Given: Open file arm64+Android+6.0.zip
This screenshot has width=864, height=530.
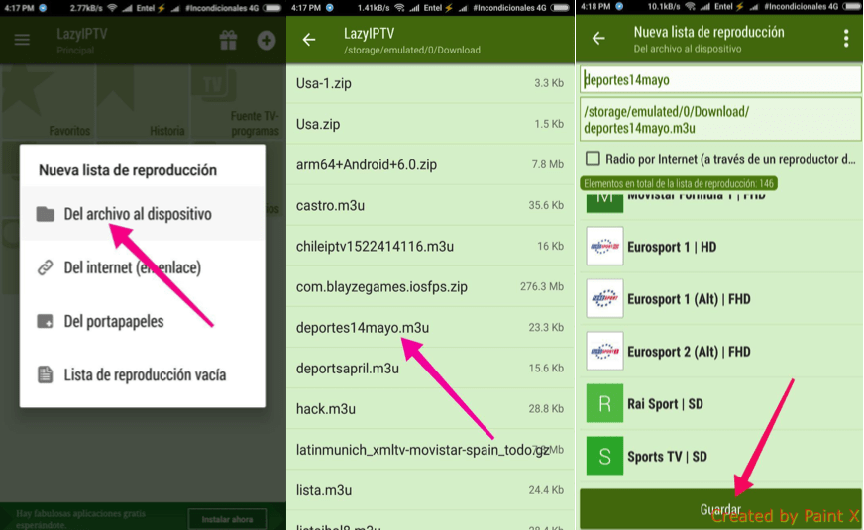Looking at the screenshot, I should tap(430, 164).
